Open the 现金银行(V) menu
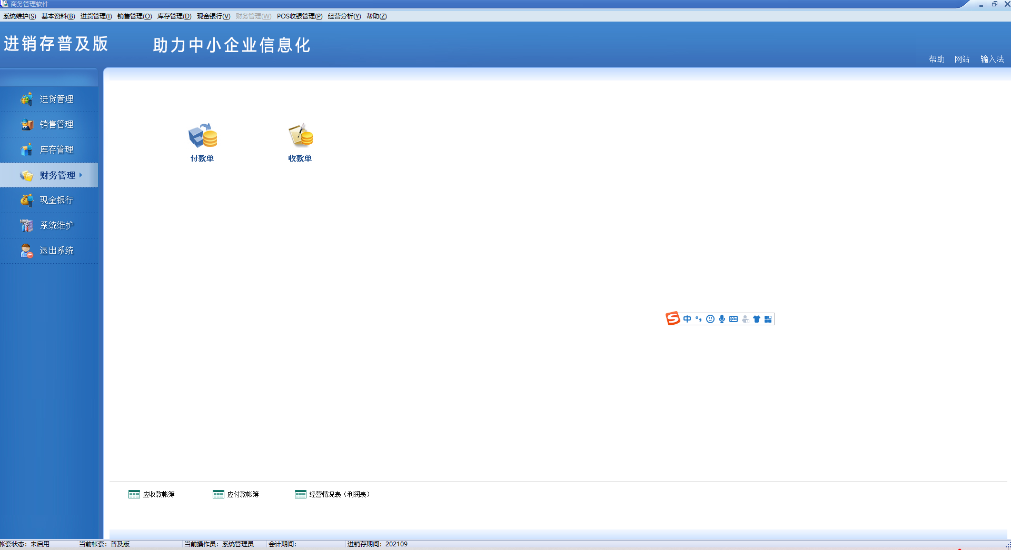 (213, 16)
